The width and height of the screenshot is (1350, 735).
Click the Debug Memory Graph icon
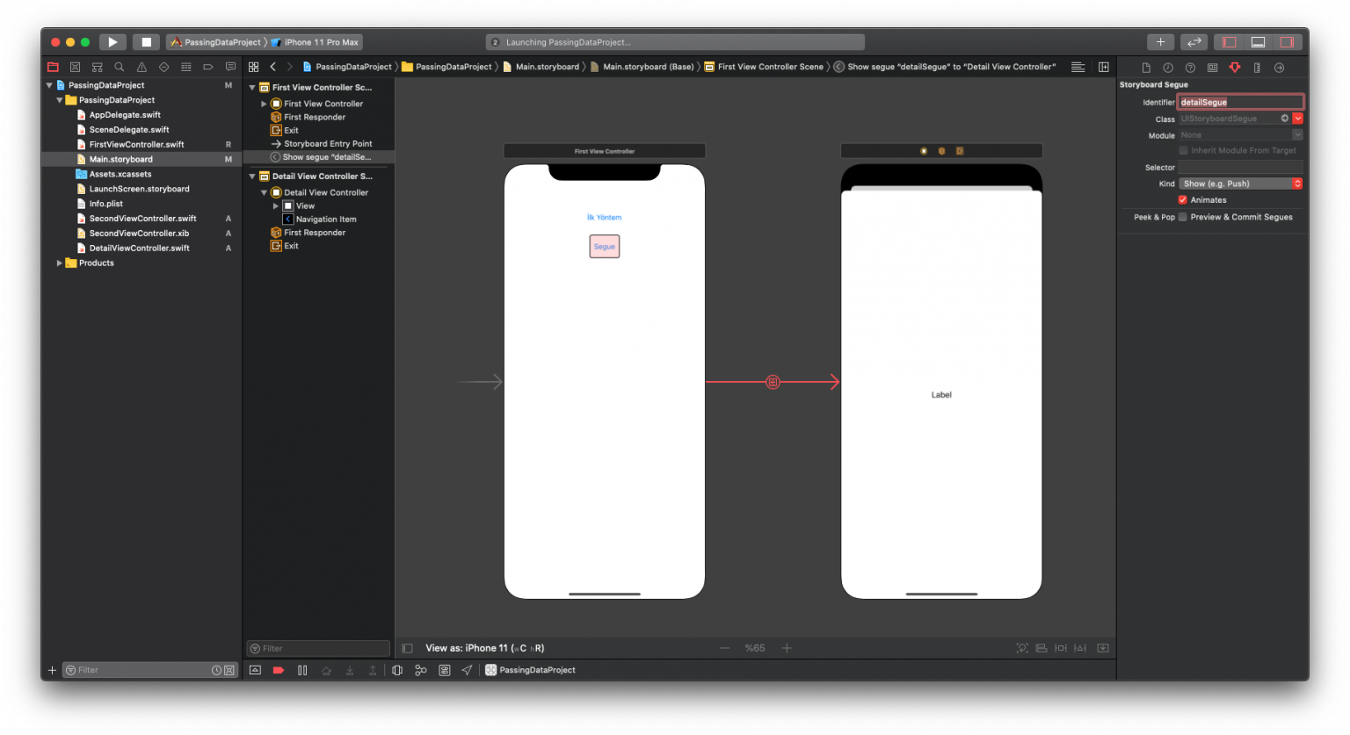click(421, 669)
